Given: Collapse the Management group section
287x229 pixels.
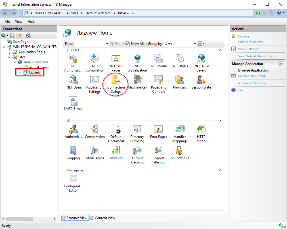Looking at the screenshot, I should (x=220, y=170).
